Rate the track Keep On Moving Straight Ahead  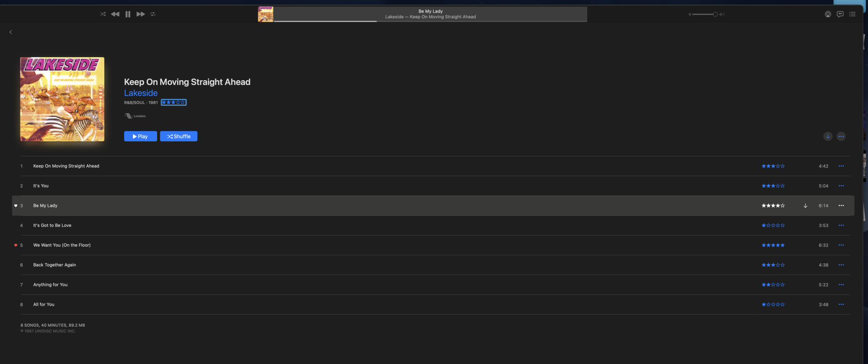coord(773,166)
